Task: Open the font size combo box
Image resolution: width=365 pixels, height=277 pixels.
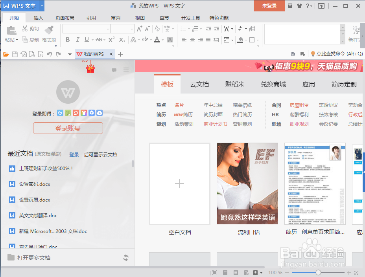Action: point(122,29)
